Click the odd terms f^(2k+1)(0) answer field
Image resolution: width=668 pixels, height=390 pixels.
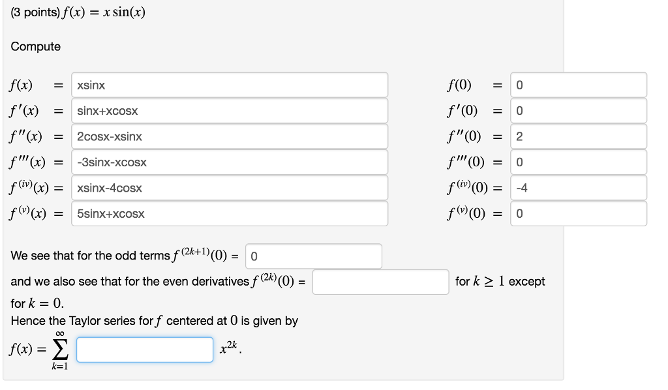313,256
